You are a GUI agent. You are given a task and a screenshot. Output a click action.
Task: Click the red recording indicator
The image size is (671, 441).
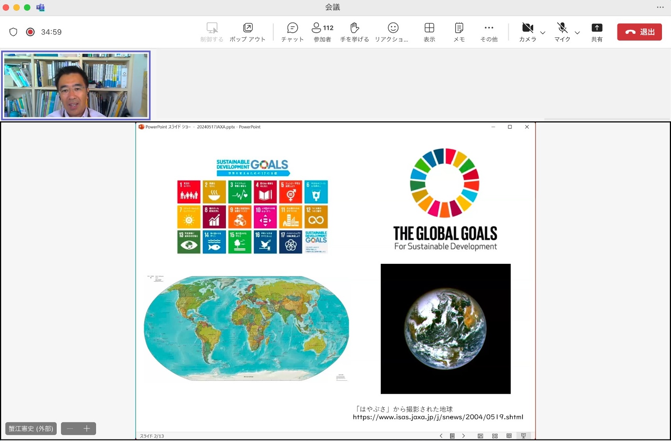coord(30,32)
